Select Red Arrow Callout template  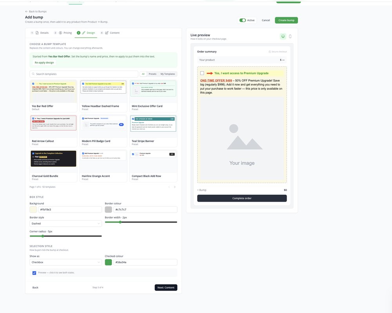tap(53, 131)
